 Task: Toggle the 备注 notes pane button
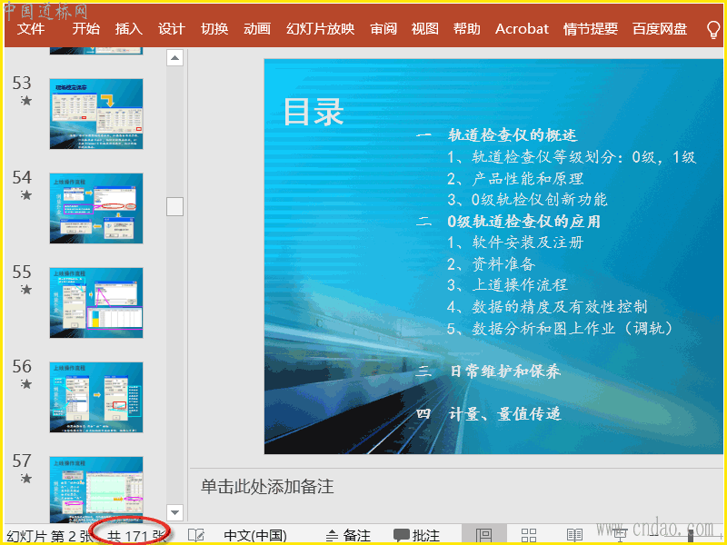(x=348, y=536)
